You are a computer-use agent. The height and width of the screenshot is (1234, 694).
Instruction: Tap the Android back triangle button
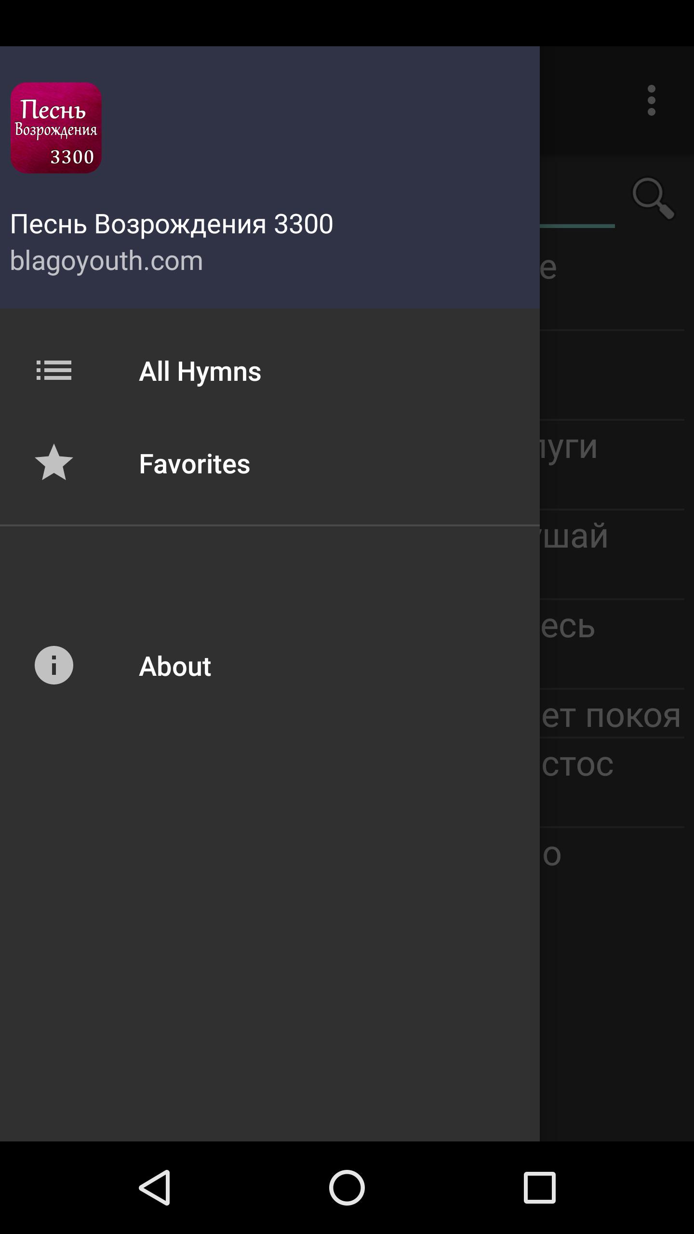tap(155, 1188)
